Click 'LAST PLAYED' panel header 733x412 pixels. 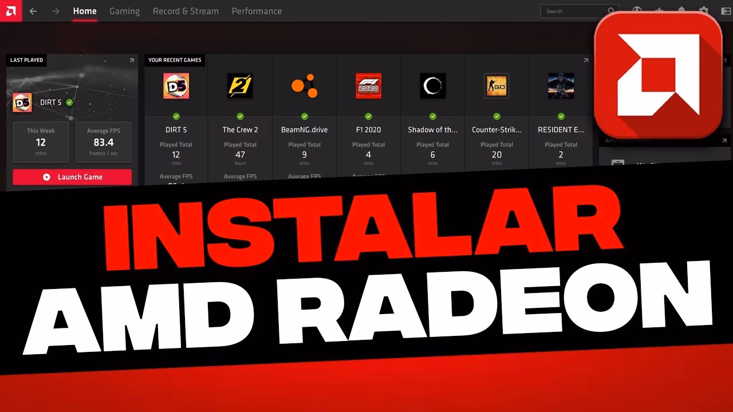point(26,60)
